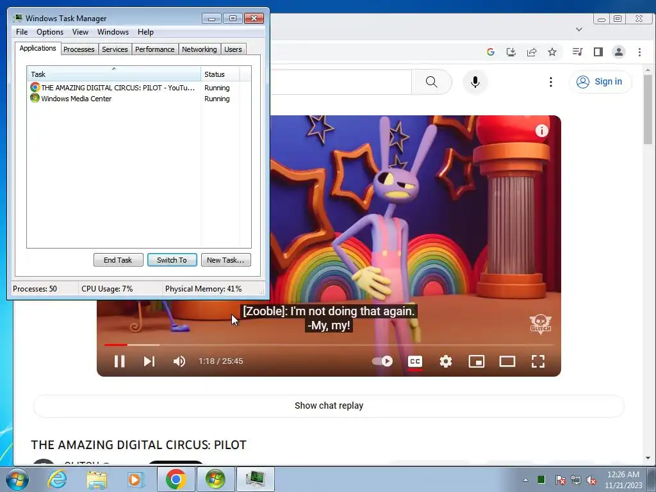Enter full screen mode
The width and height of the screenshot is (656, 492).
point(538,361)
